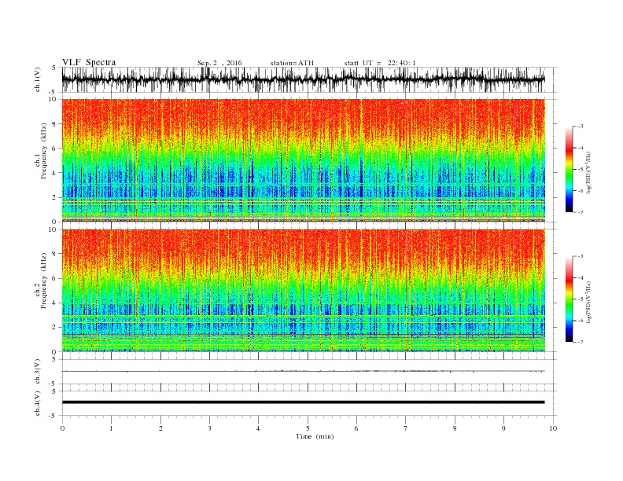The width and height of the screenshot is (623, 481).
Task: Click the 'ch.4(V)' axis label
Action: [38, 403]
